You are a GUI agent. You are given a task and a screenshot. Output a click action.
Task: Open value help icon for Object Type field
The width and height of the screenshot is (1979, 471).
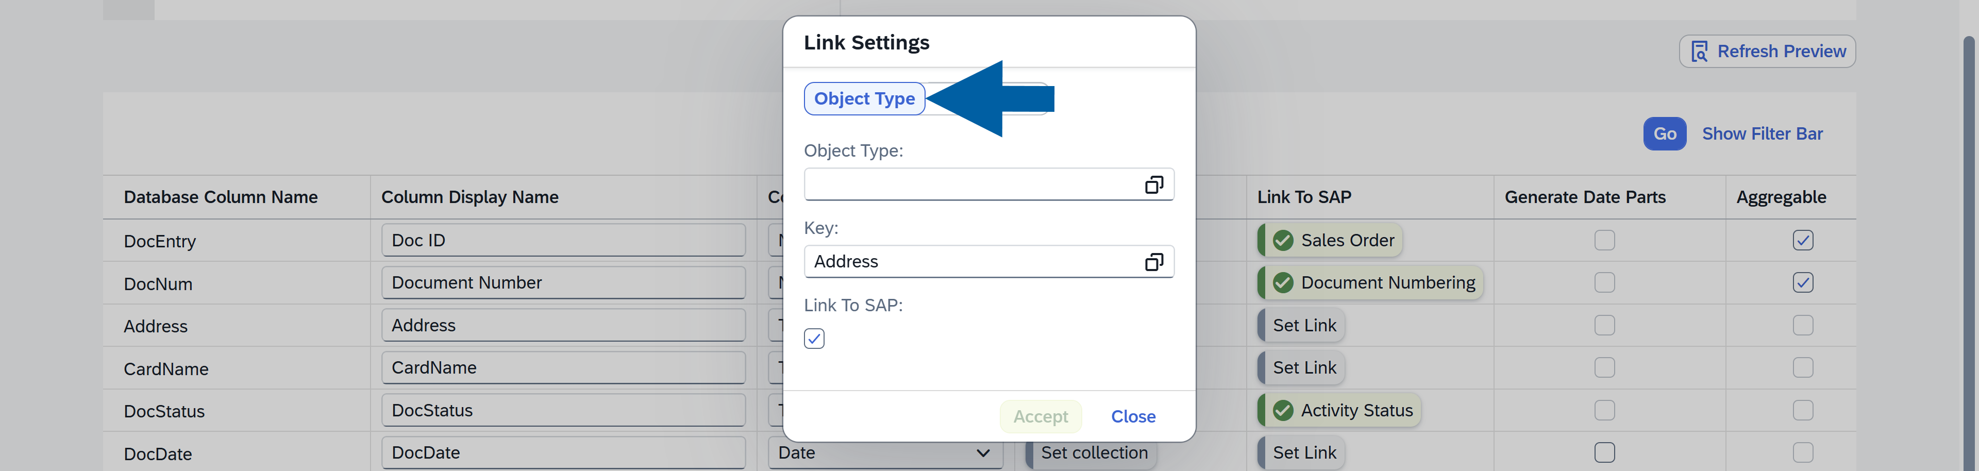(x=1153, y=184)
